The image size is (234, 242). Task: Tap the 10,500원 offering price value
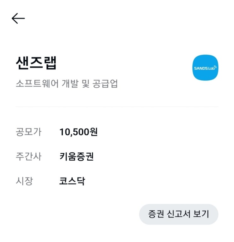pyautogui.click(x=78, y=132)
